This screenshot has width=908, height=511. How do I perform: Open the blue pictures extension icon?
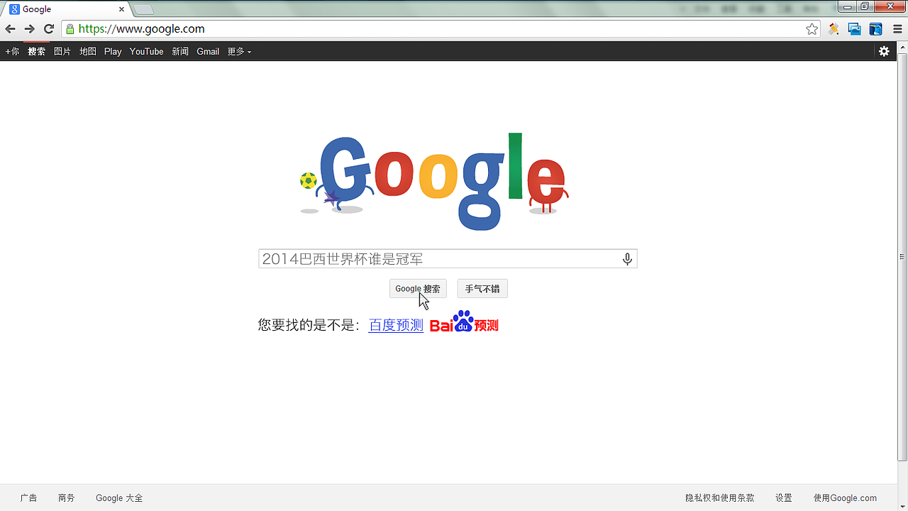(x=855, y=29)
